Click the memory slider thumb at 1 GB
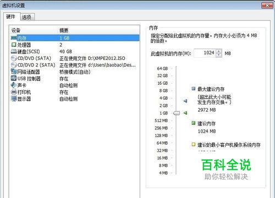Viewport: 275px width, 198px height. point(177,113)
